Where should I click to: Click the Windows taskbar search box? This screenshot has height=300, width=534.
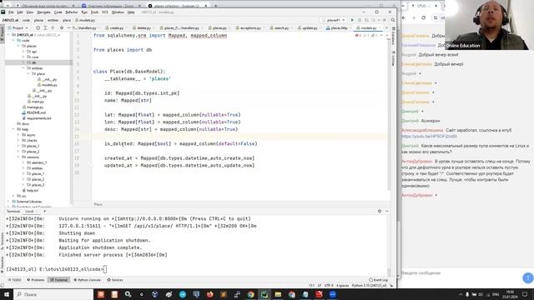click(x=53, y=294)
